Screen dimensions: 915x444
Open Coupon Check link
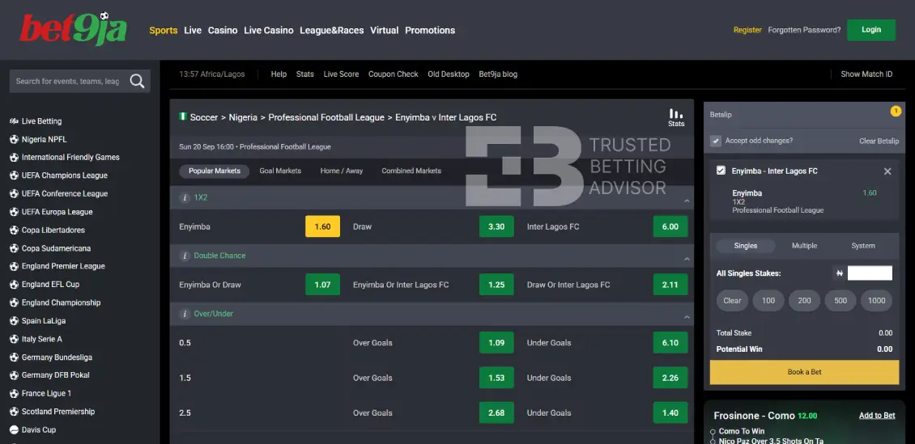[x=394, y=74]
